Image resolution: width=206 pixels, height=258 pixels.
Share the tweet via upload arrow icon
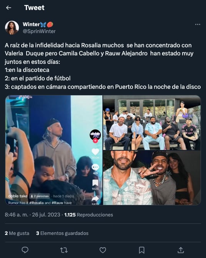(181, 250)
